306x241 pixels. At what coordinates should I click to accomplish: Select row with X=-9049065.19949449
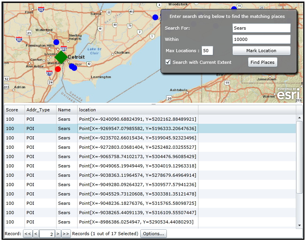[x=150, y=166]
